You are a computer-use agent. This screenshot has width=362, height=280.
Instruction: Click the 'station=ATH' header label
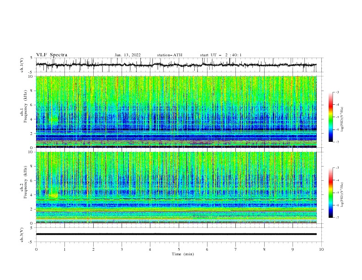pos(170,55)
